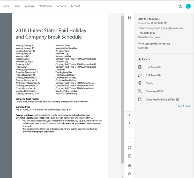Open the help question mark icon
The width and height of the screenshot is (194, 178).
[181, 6]
